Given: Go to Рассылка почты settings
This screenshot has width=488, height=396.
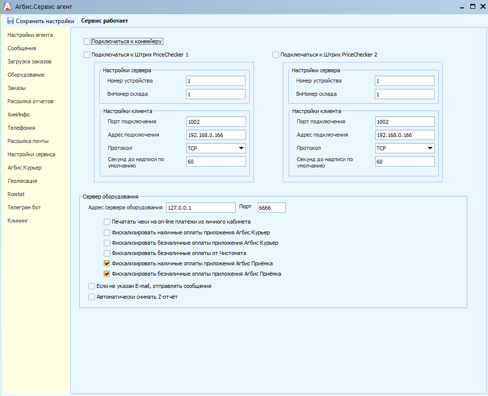Looking at the screenshot, I should pyautogui.click(x=28, y=141).
